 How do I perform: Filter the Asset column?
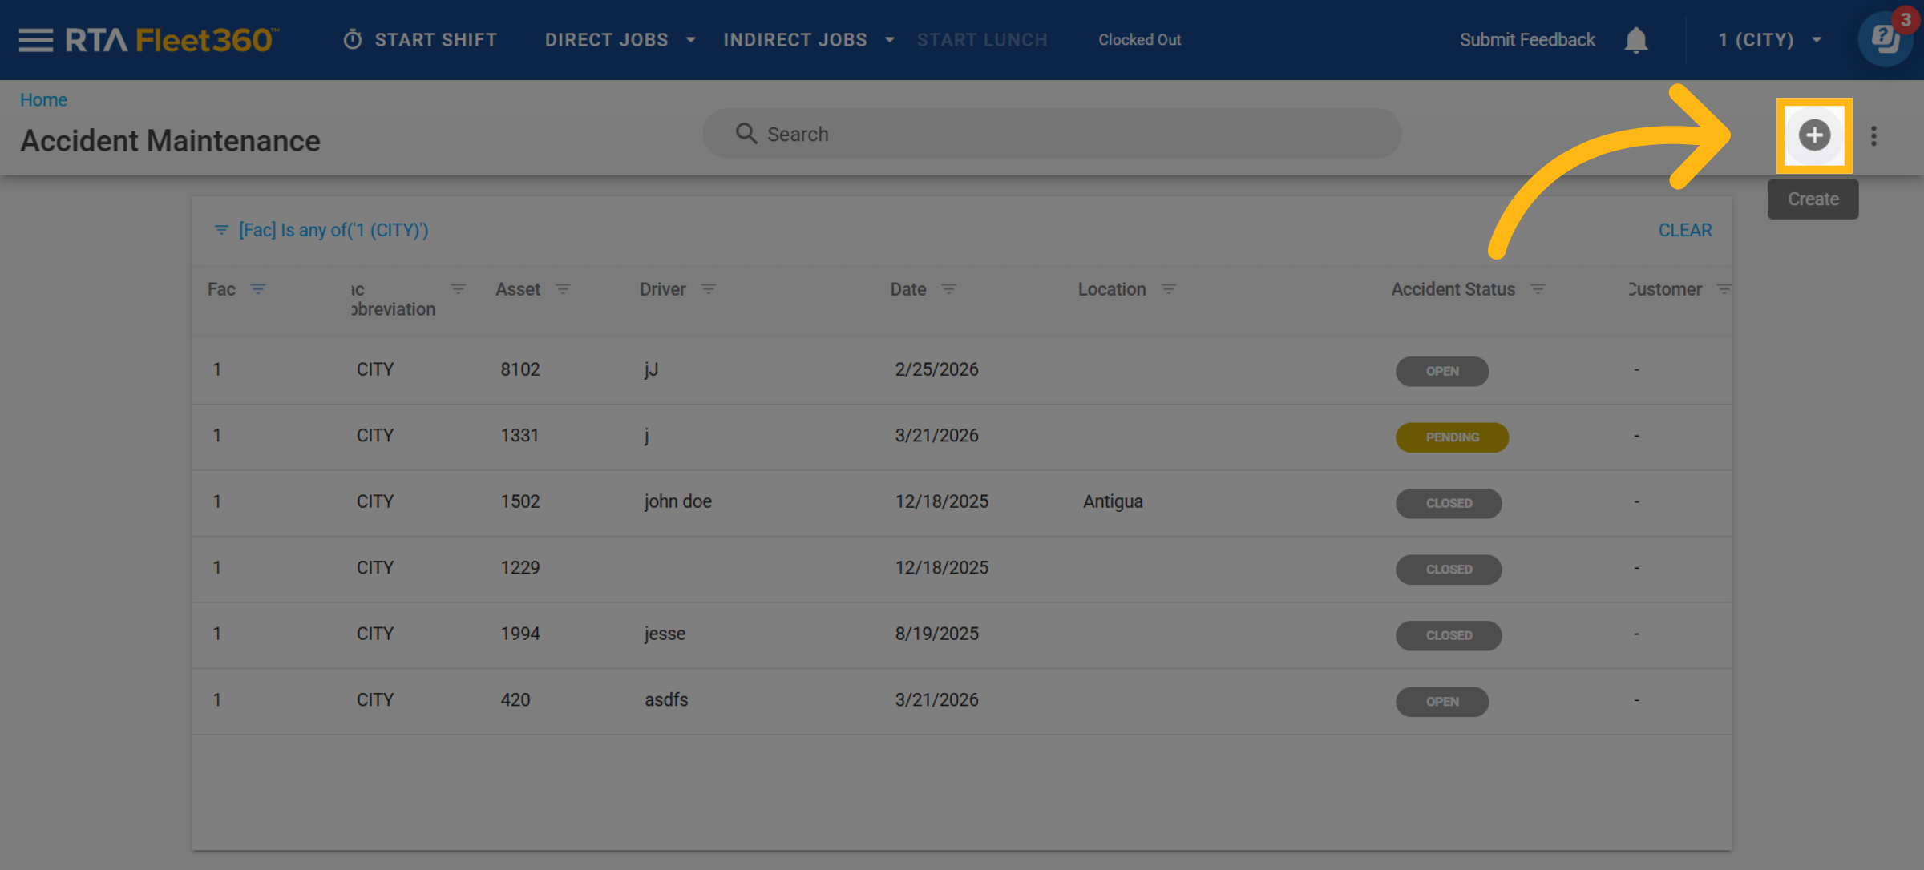[x=563, y=289]
